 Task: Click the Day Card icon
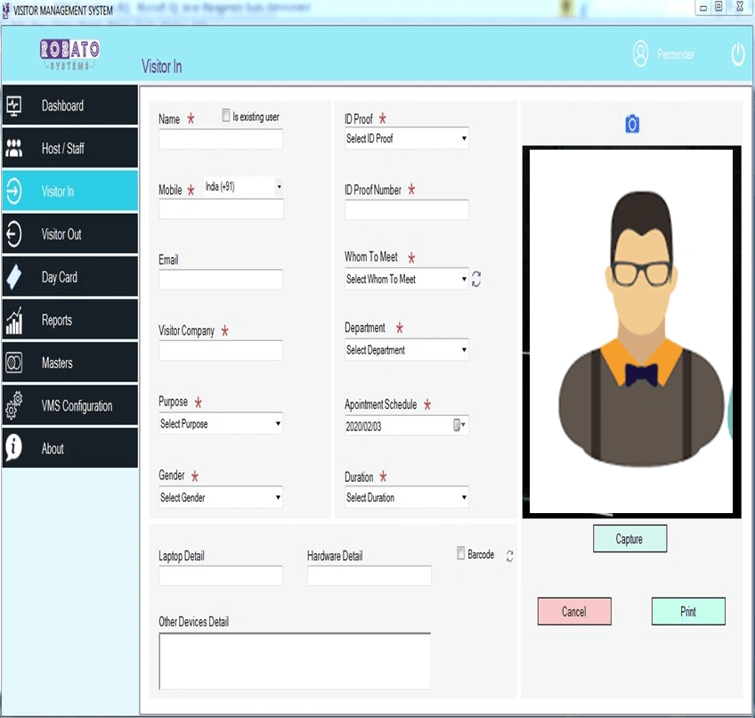pos(16,276)
